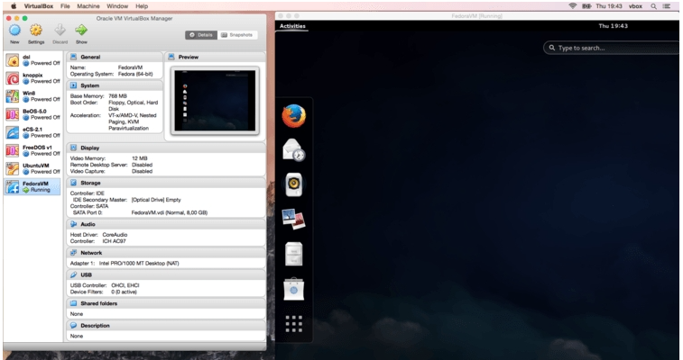Open Software shopping bag icon in dock
The height and width of the screenshot is (360, 683).
point(293,288)
